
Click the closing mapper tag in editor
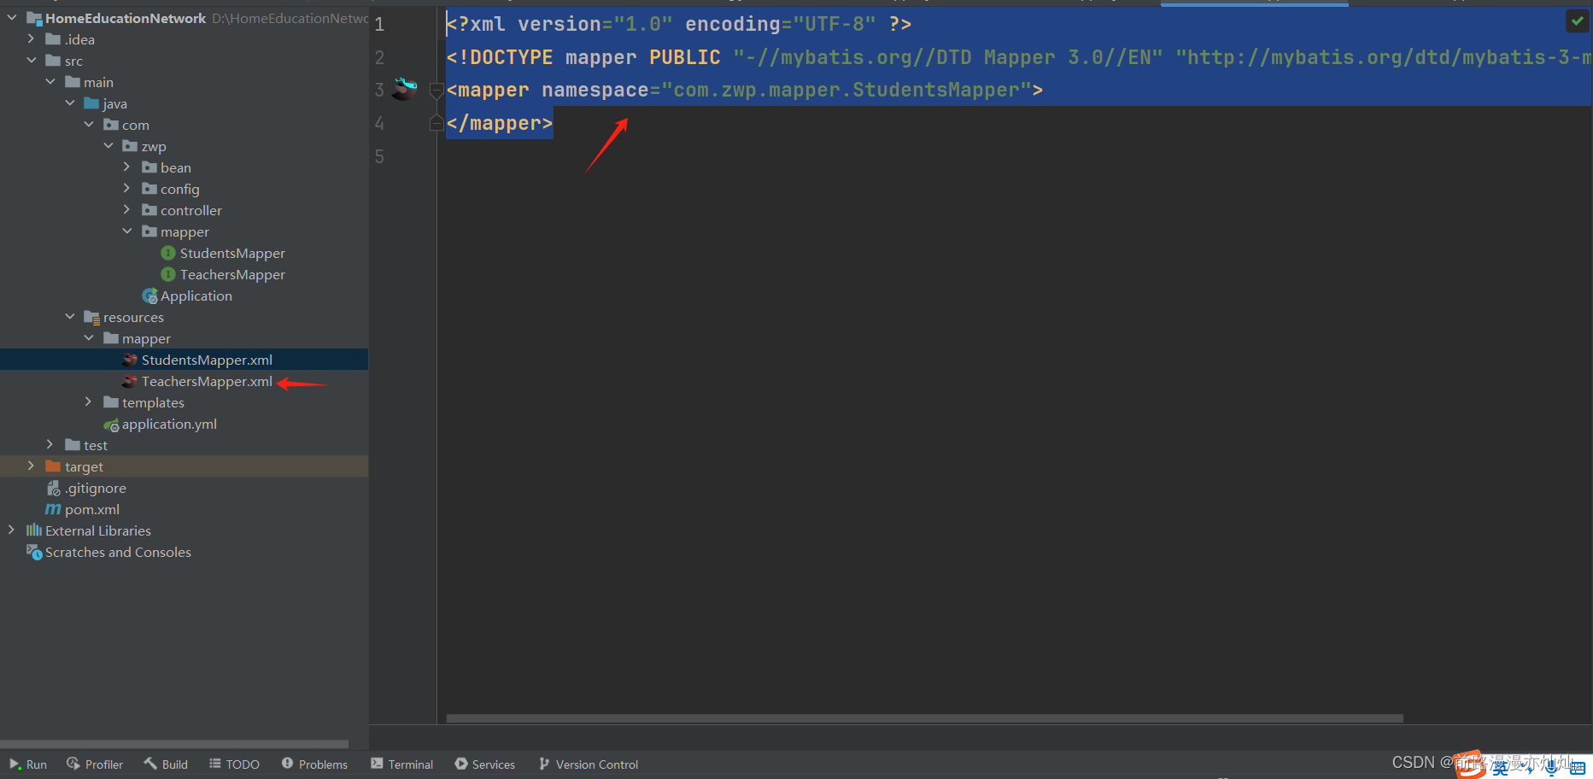(500, 123)
